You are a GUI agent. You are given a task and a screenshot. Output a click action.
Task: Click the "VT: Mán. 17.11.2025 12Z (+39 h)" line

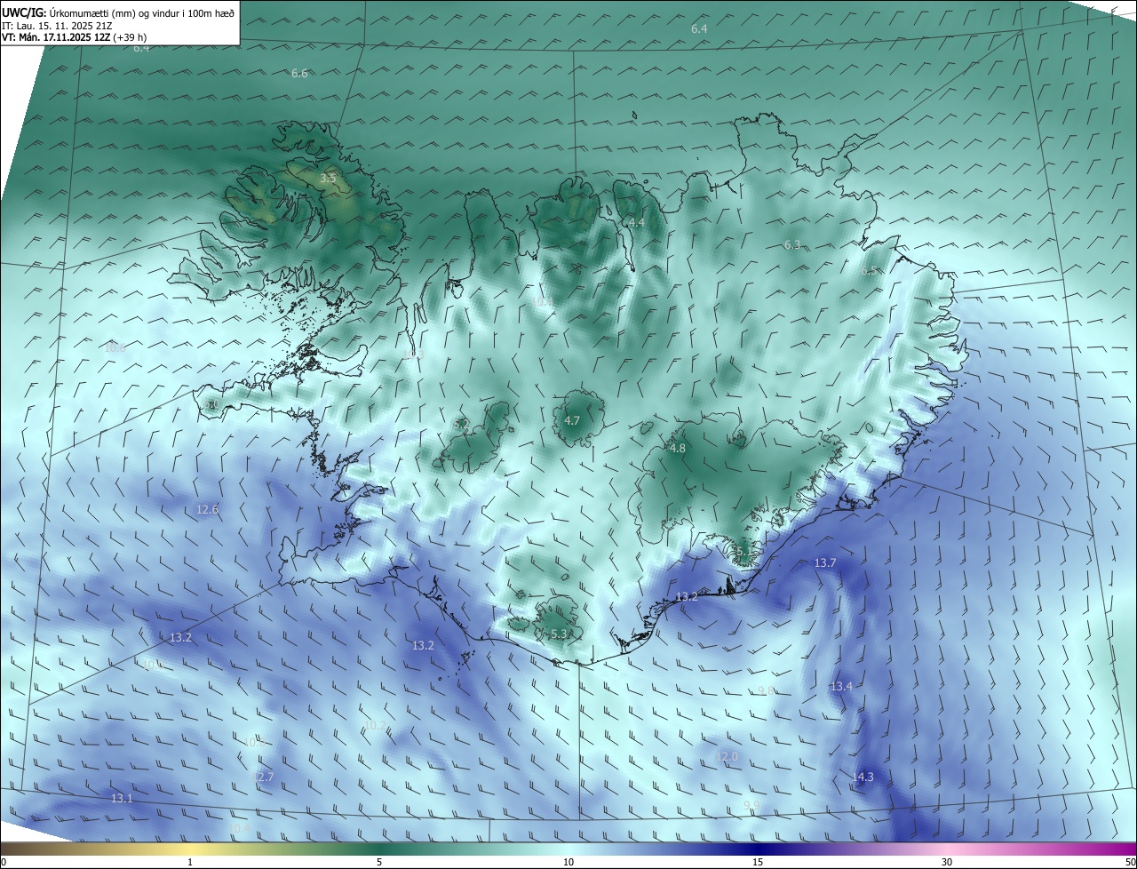[x=75, y=37]
